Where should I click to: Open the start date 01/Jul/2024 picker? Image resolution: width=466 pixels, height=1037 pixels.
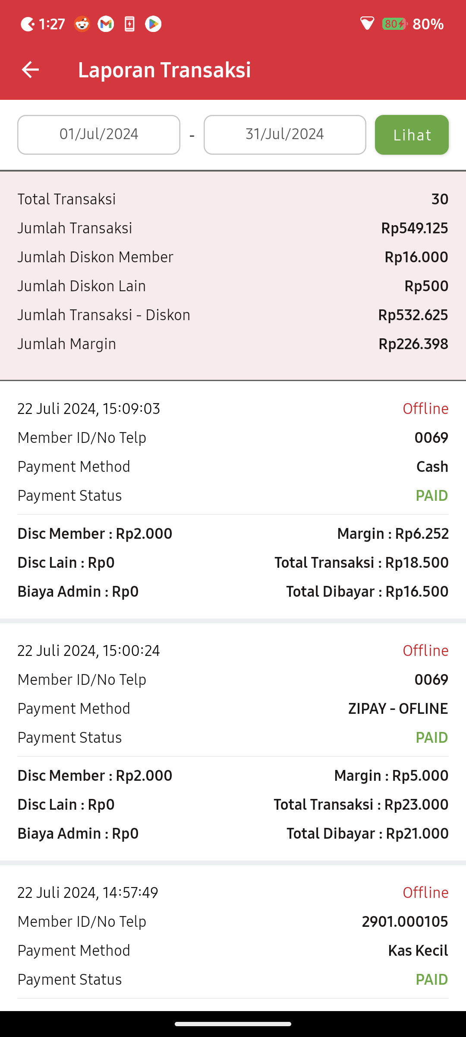[99, 134]
